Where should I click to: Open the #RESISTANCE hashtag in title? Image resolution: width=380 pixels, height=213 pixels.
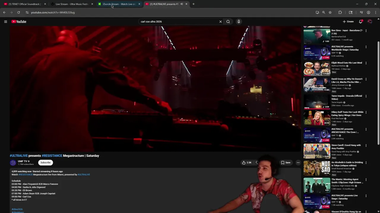[x=52, y=156]
